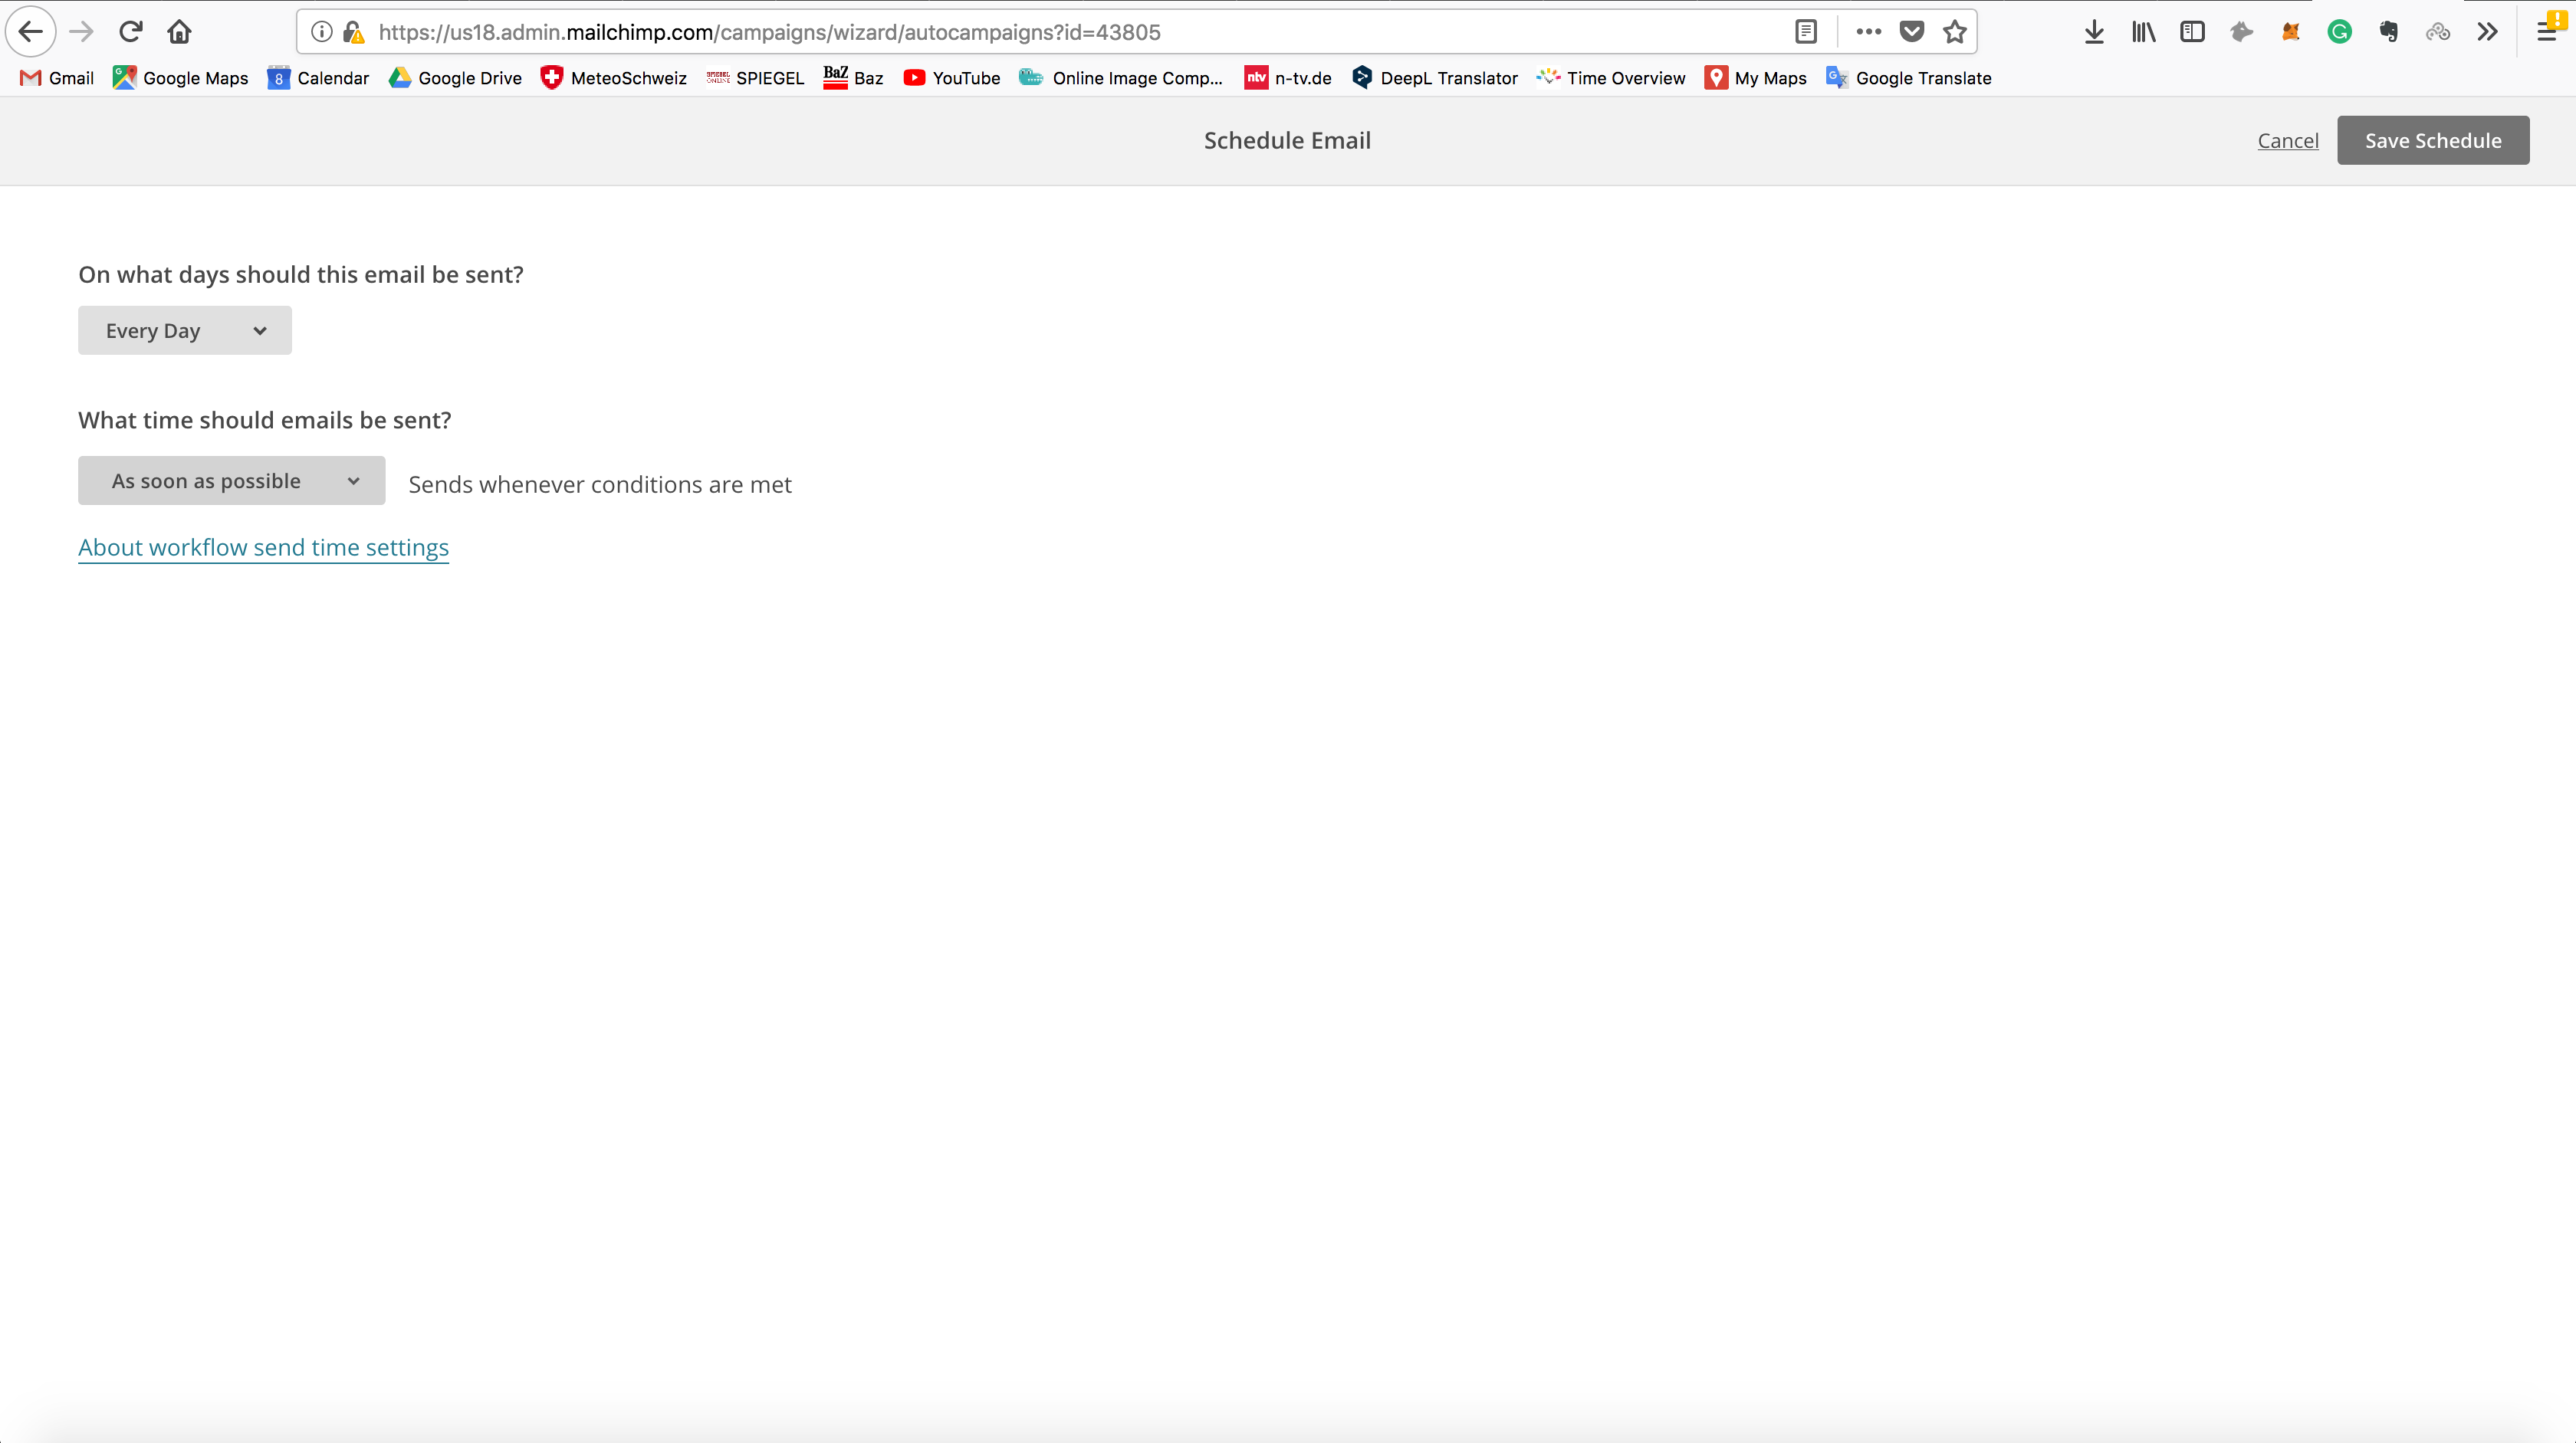Open the Google Maps bookmark
This screenshot has width=2576, height=1443.
pos(181,78)
